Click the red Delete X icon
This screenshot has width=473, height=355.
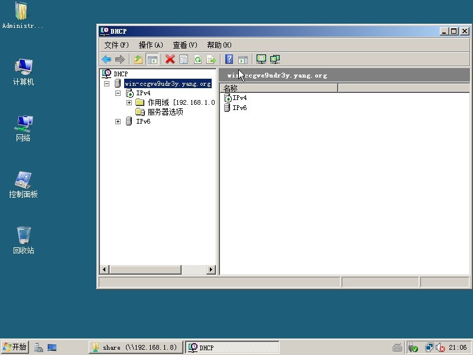tap(170, 59)
